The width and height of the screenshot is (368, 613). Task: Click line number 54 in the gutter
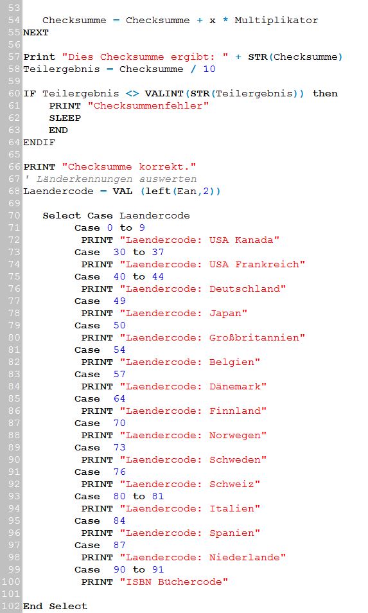click(13, 21)
